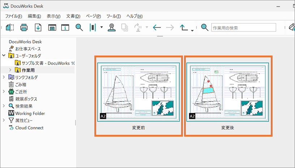The image size is (295, 168).
Task: Select 親展ボックス in the tree
Action: click(x=26, y=99)
